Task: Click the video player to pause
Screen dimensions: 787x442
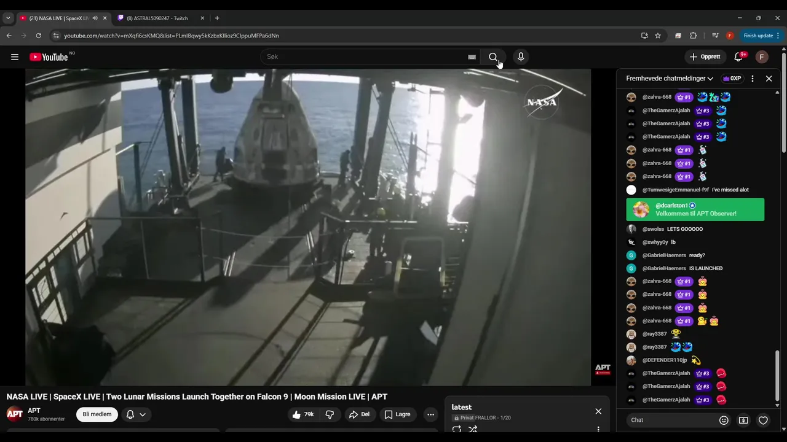Action: pos(308,227)
